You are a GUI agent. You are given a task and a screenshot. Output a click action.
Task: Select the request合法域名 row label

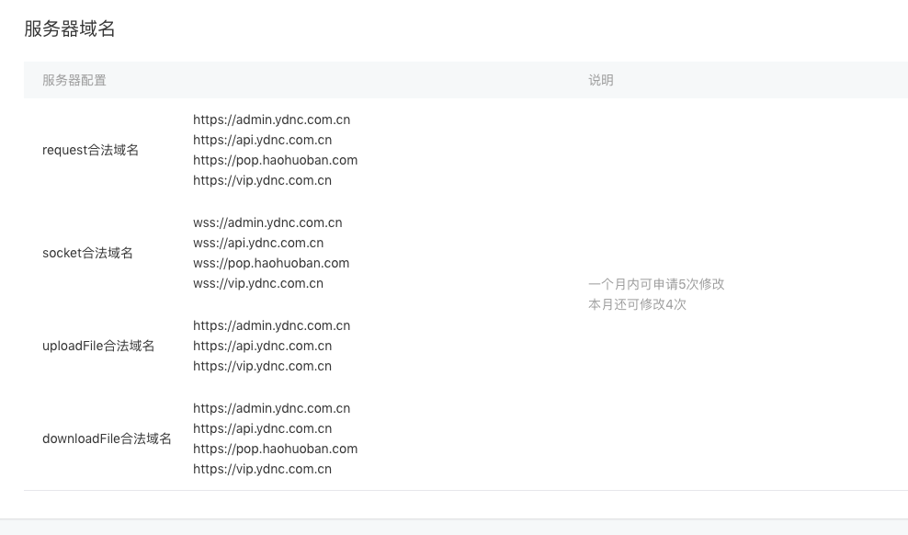[90, 150]
